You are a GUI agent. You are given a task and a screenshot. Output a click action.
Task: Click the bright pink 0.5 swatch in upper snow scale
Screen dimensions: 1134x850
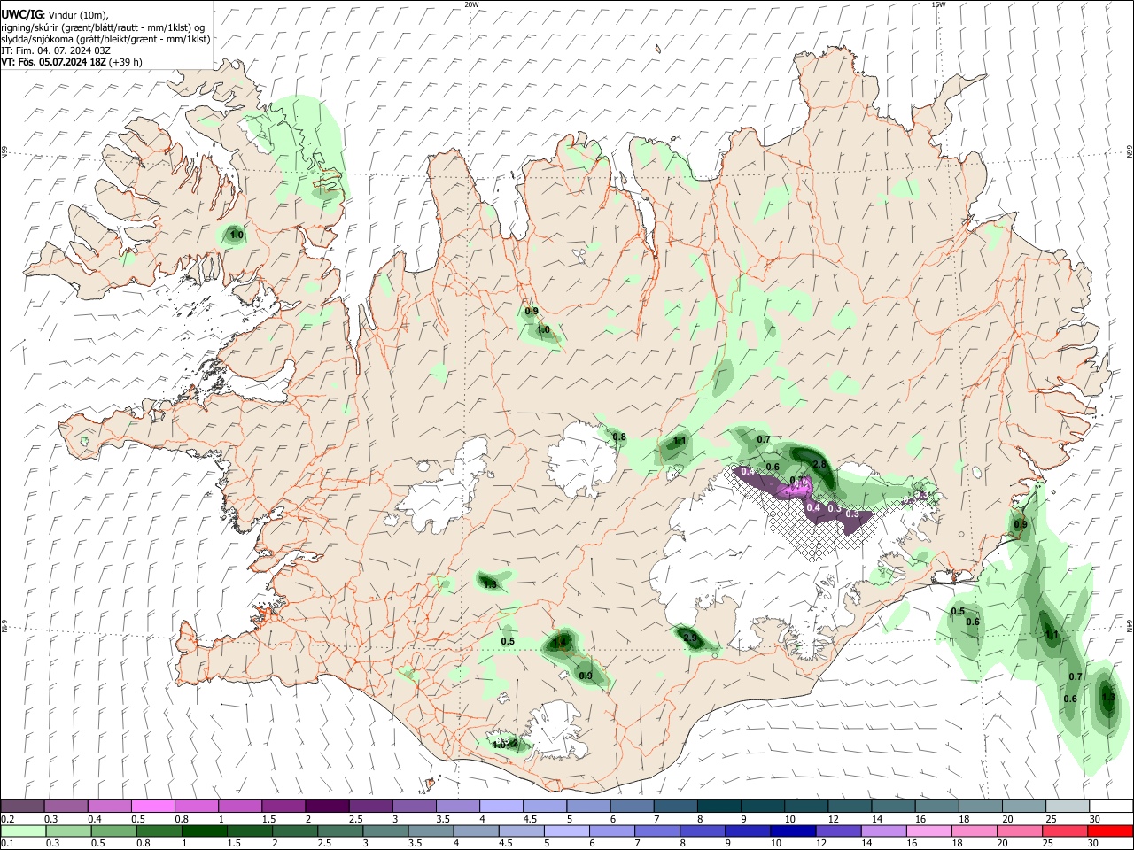click(151, 806)
